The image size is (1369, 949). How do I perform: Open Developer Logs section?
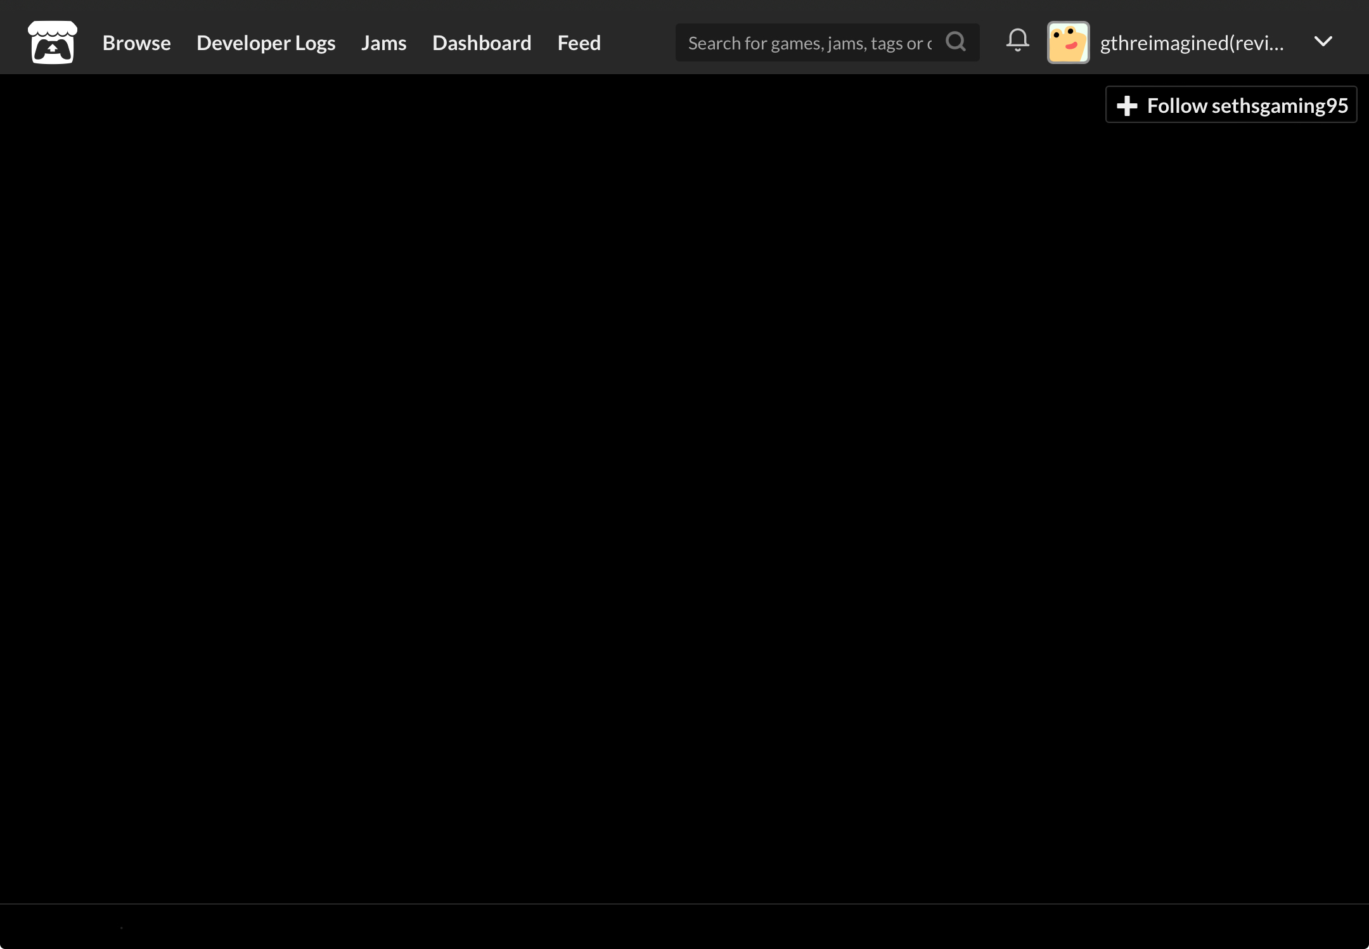pyautogui.click(x=266, y=42)
